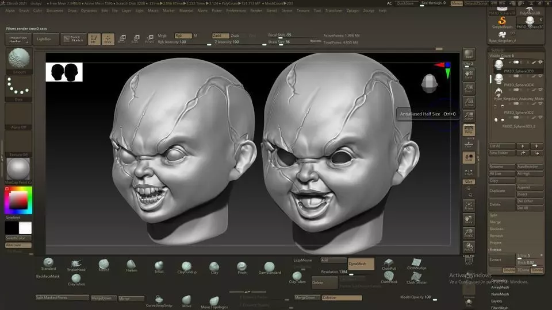Click the BPR render icon
Viewport: 552px width, 310px height.
tap(469, 54)
